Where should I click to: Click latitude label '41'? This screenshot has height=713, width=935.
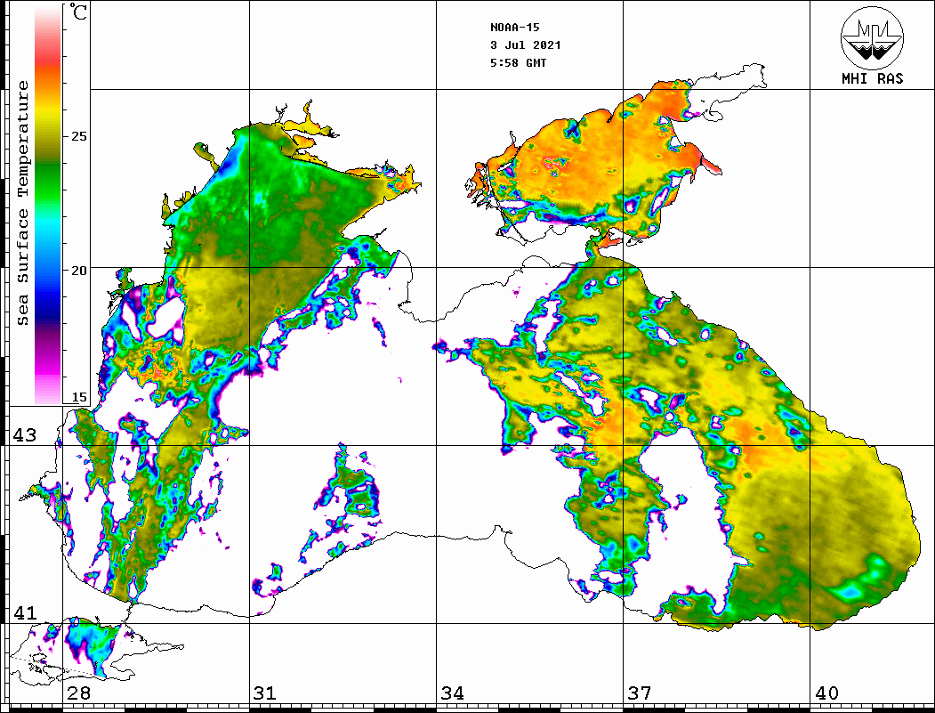click(x=25, y=613)
